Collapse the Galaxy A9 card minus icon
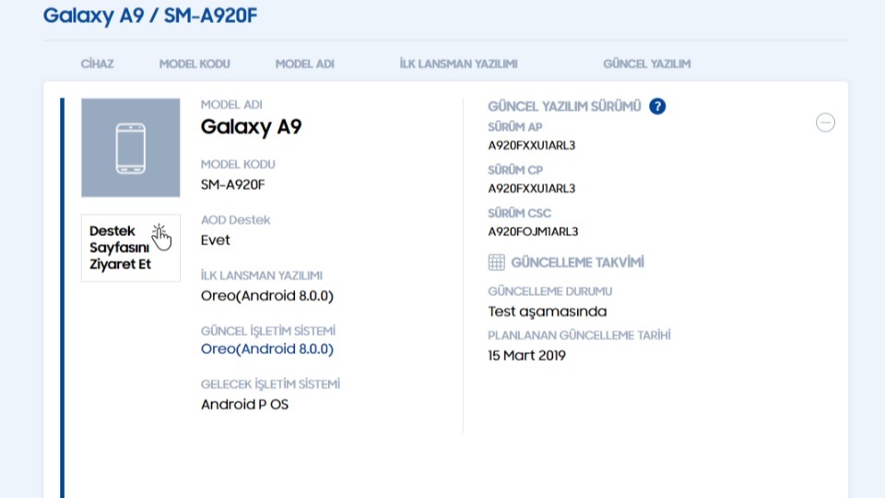 (825, 123)
